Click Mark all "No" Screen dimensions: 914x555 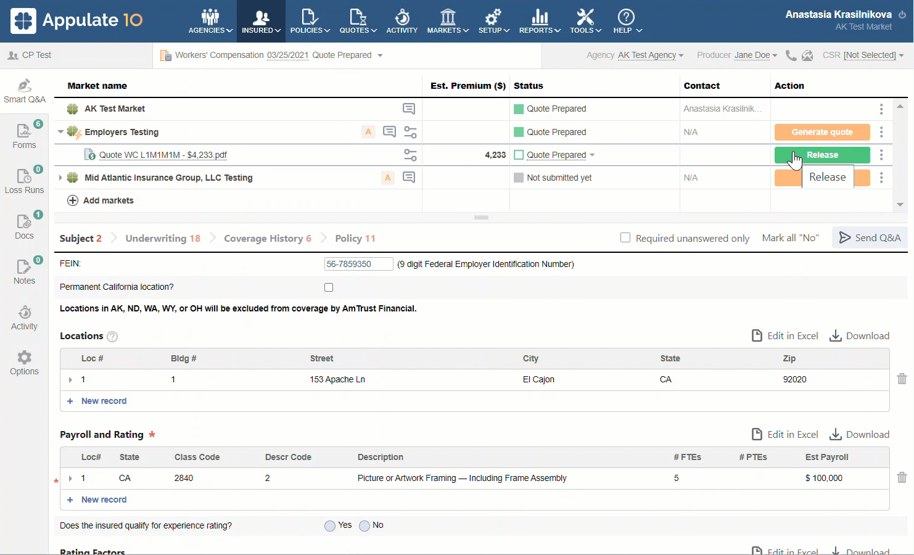coord(790,237)
